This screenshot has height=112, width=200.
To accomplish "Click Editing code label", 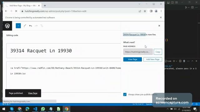I will click(x=12, y=35).
